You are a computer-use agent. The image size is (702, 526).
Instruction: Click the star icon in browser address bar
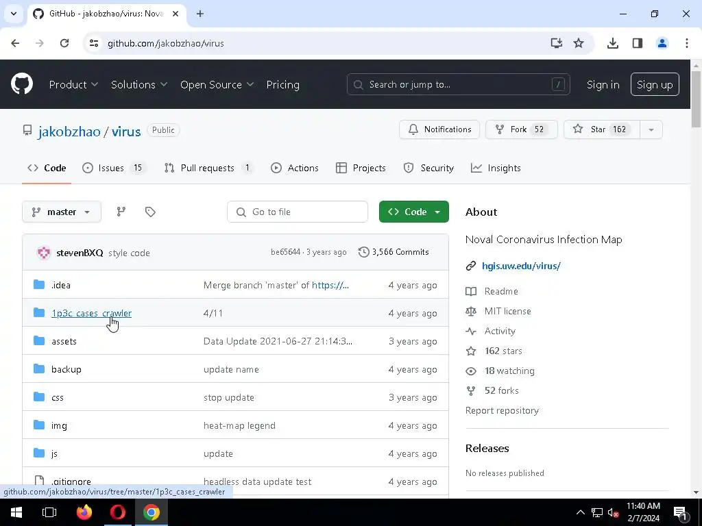pos(579,43)
